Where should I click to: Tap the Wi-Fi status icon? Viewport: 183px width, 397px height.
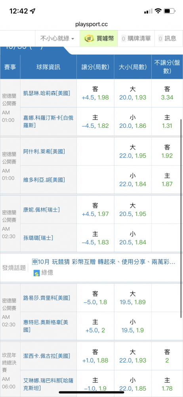[158, 11]
